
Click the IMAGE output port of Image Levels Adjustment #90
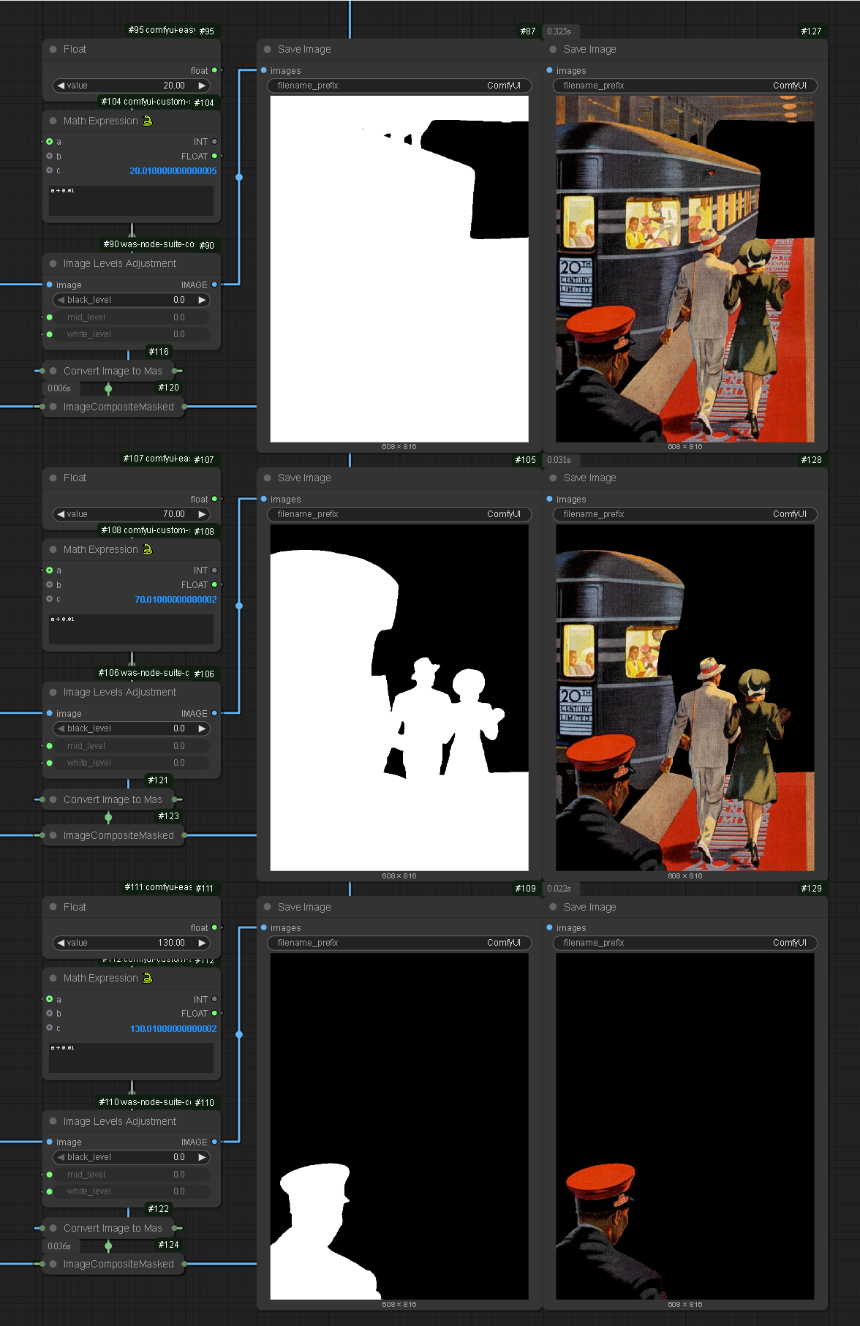[214, 285]
